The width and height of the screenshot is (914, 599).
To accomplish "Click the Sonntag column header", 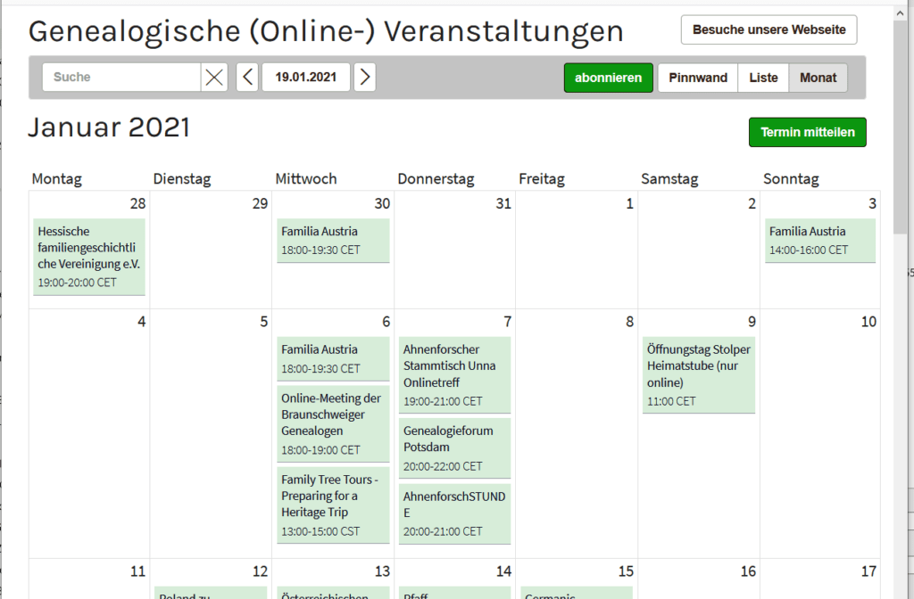I will tap(791, 178).
